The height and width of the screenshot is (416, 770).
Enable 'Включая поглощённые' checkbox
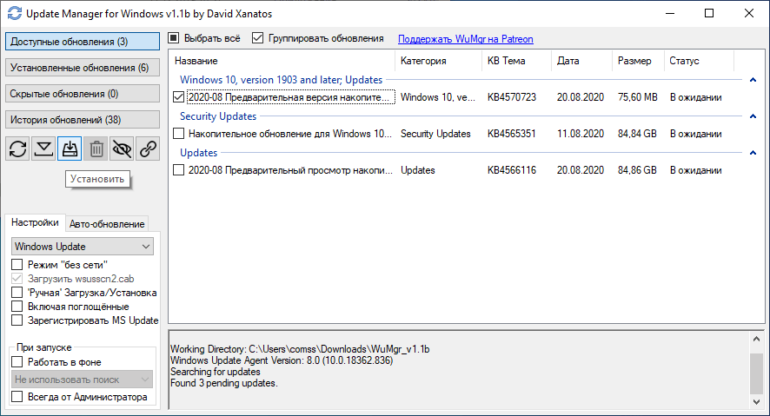point(17,307)
